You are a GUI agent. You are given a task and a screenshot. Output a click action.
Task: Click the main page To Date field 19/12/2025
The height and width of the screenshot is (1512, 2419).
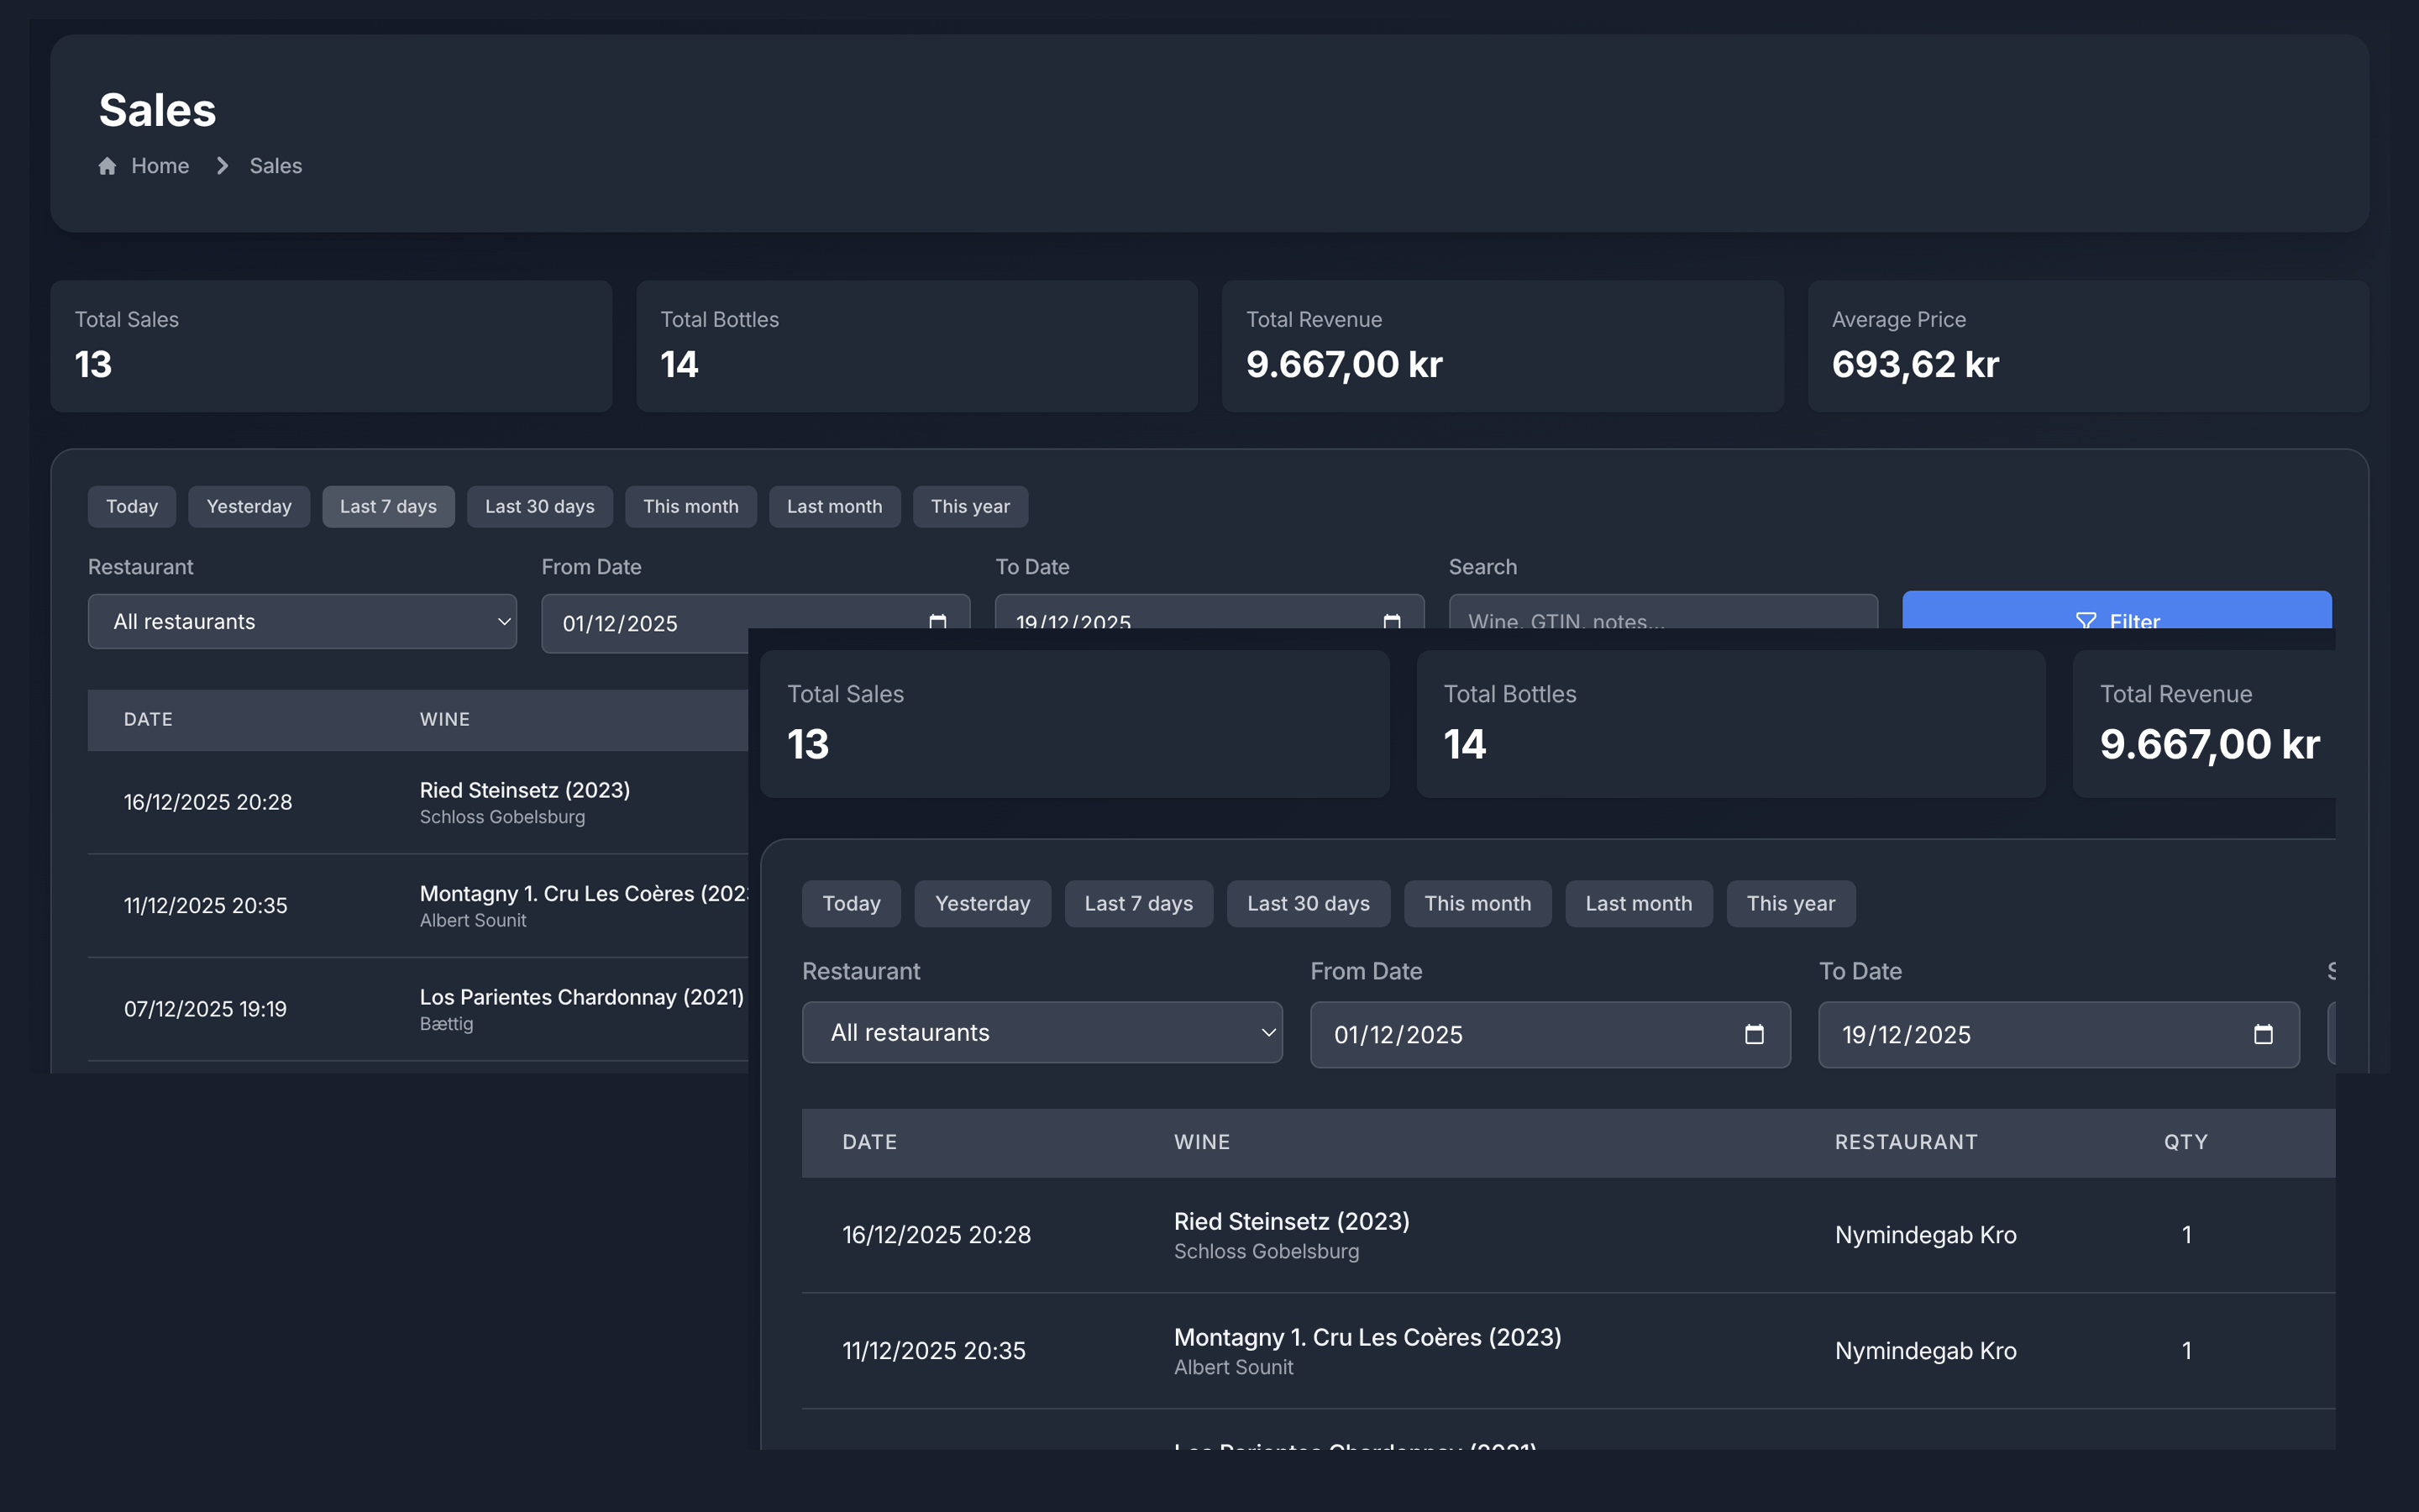click(x=1209, y=612)
